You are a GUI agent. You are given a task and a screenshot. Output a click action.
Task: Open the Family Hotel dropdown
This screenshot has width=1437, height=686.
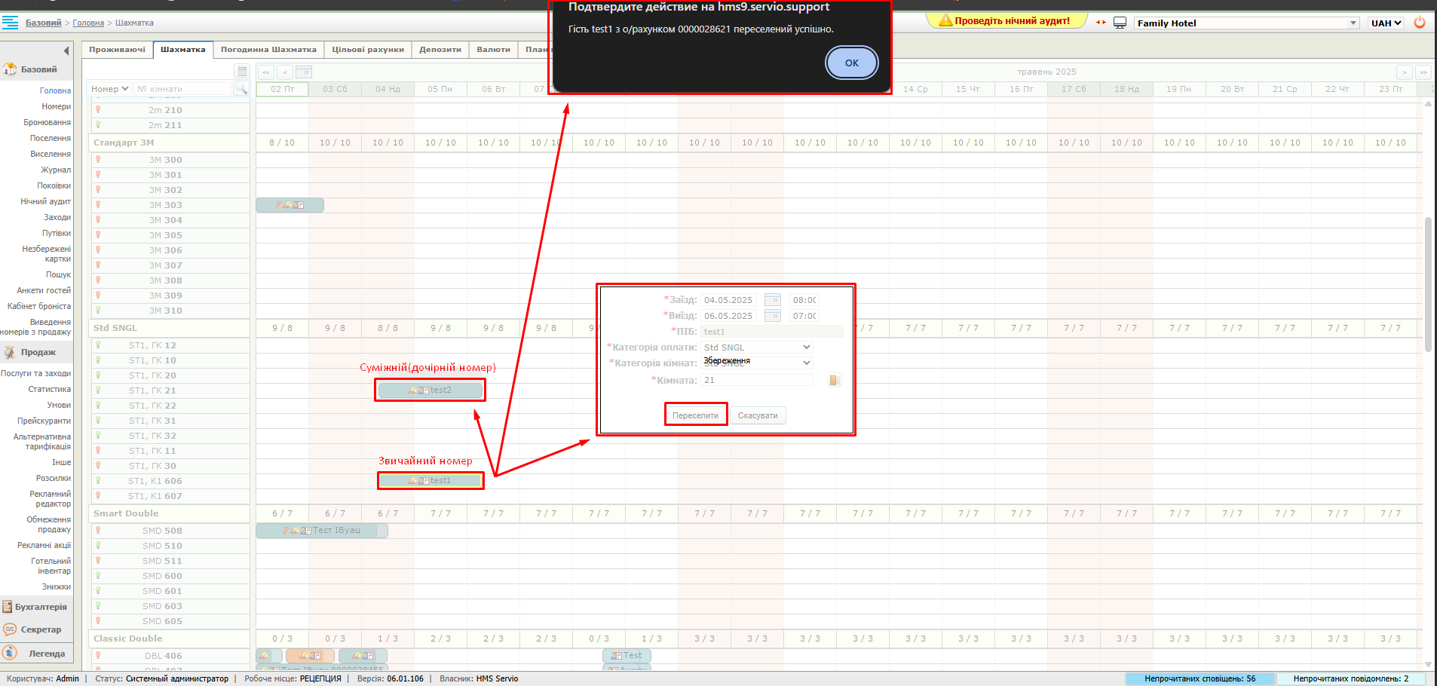[1246, 23]
